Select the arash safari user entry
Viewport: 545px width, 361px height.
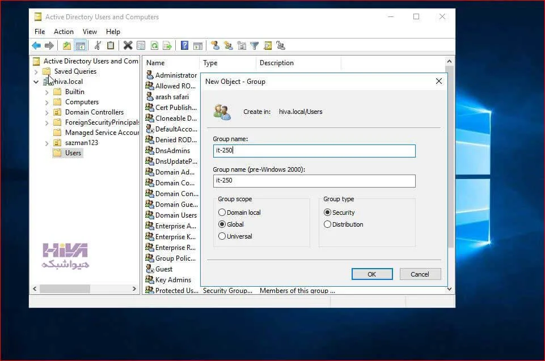tap(167, 96)
